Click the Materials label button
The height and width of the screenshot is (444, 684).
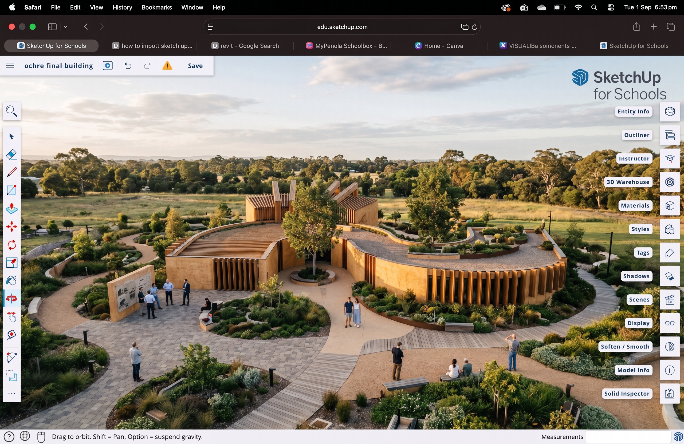tap(635, 206)
